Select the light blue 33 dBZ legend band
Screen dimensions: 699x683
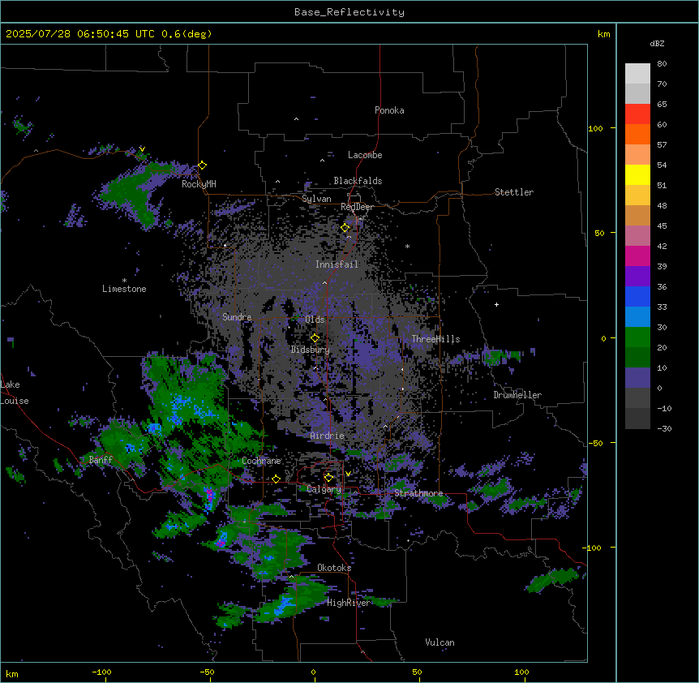[x=637, y=316]
